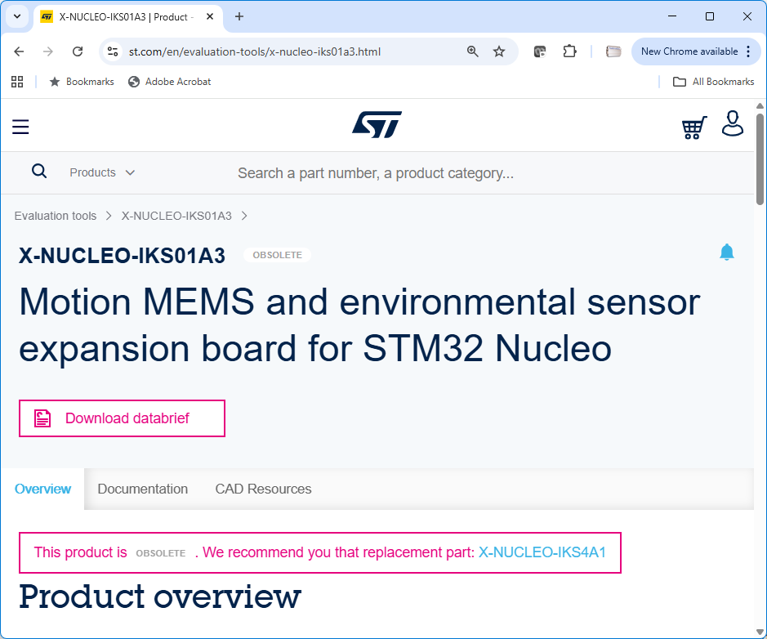
Task: Open the ST hamburger navigation menu
Action: 20,127
